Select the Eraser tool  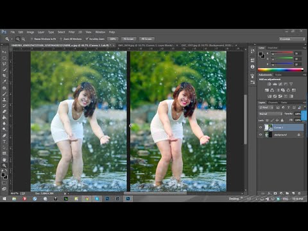click(4, 112)
